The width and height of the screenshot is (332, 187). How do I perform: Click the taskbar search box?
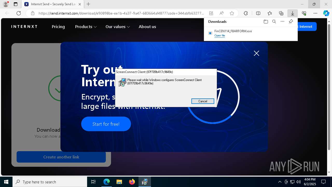50,182
